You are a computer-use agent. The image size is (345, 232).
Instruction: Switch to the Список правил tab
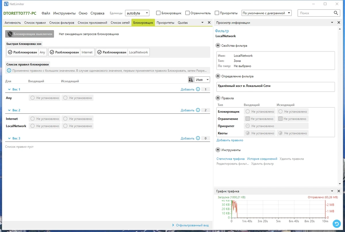tap(35, 23)
